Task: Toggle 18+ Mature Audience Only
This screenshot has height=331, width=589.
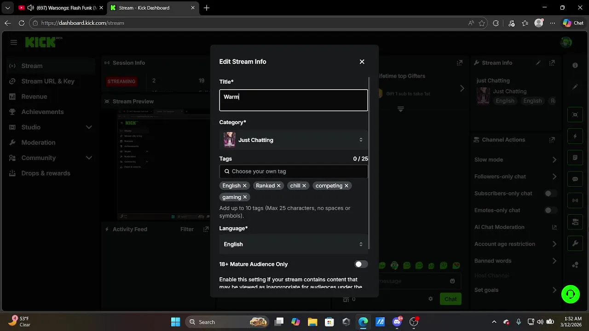Action: coord(361,264)
